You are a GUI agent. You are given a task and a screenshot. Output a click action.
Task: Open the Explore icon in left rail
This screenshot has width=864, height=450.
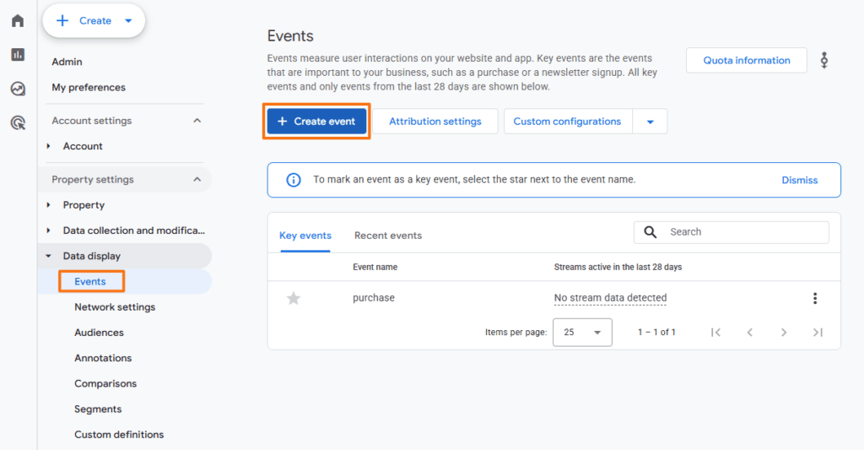coord(18,89)
